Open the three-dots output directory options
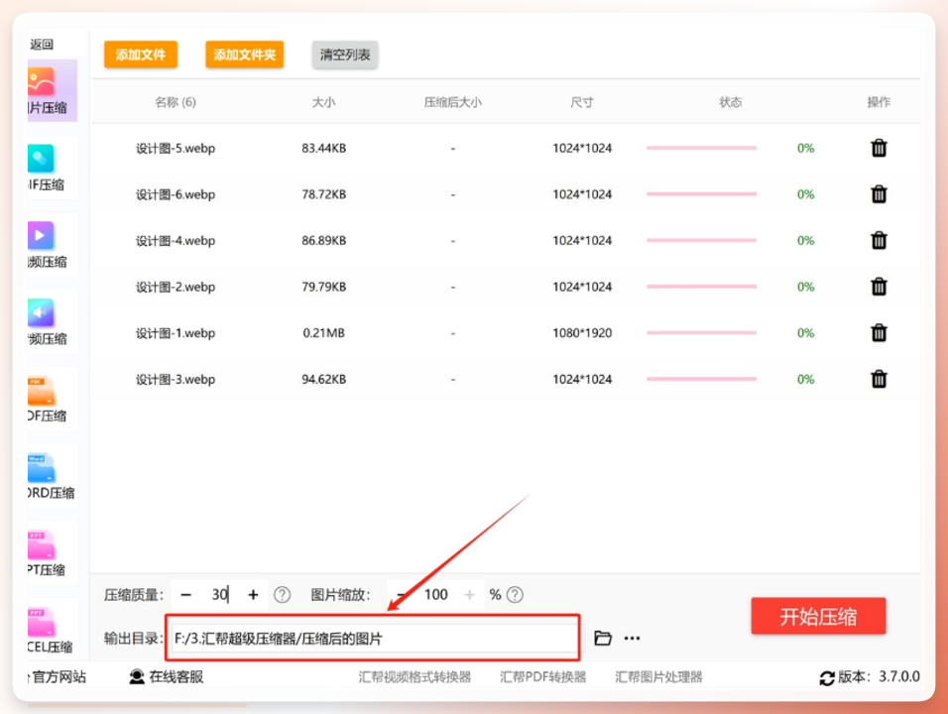 coord(632,639)
